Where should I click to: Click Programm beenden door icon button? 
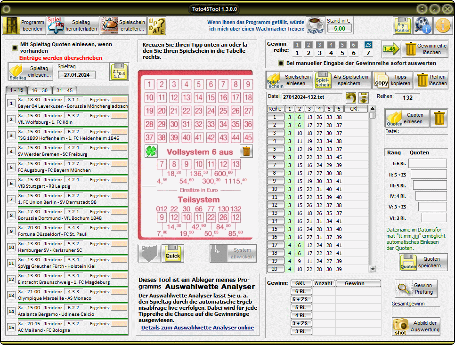click(x=24, y=25)
